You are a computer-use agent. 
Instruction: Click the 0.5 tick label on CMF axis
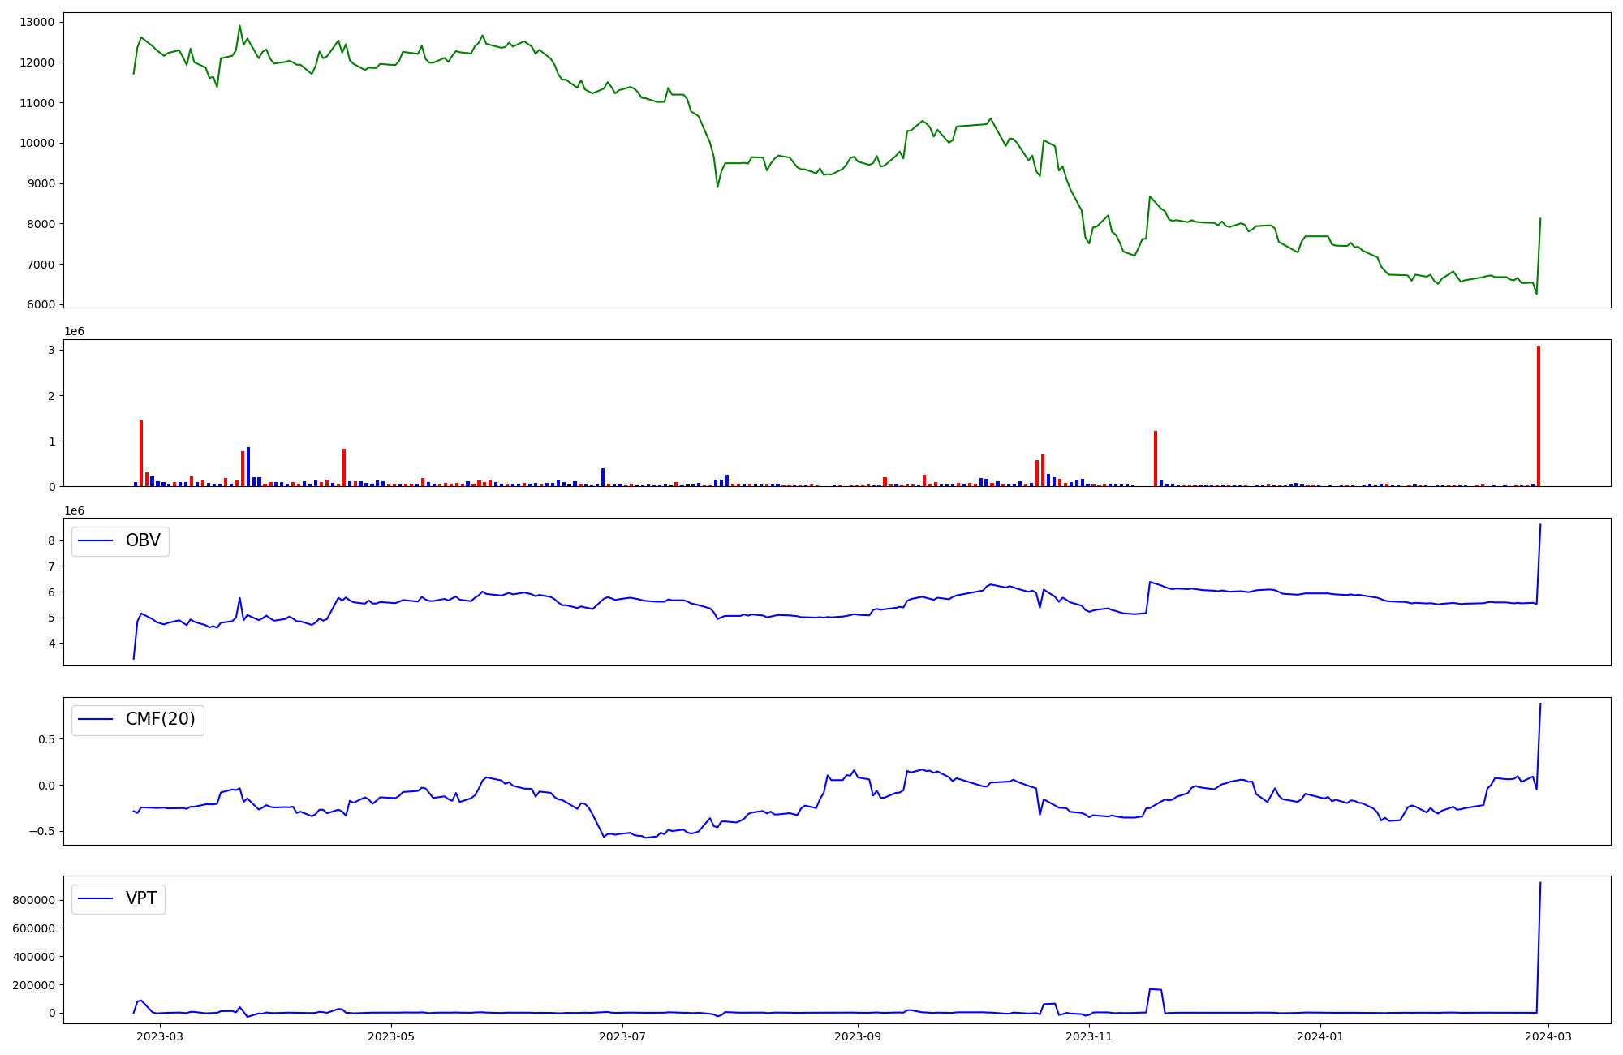click(45, 739)
